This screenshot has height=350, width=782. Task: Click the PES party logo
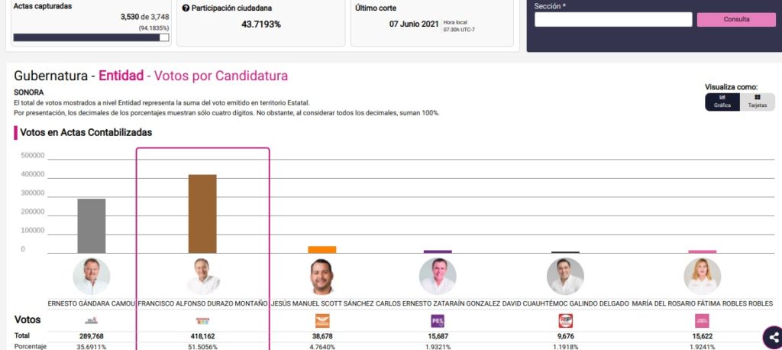click(x=438, y=321)
